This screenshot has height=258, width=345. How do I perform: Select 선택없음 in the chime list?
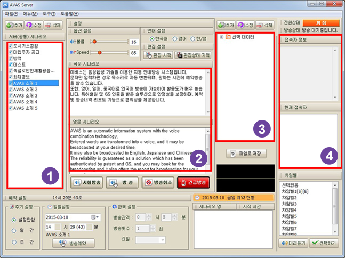290,185
